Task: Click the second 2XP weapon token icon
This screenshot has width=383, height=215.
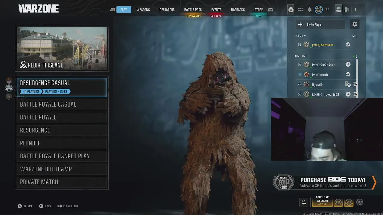Action: [x=349, y=202]
